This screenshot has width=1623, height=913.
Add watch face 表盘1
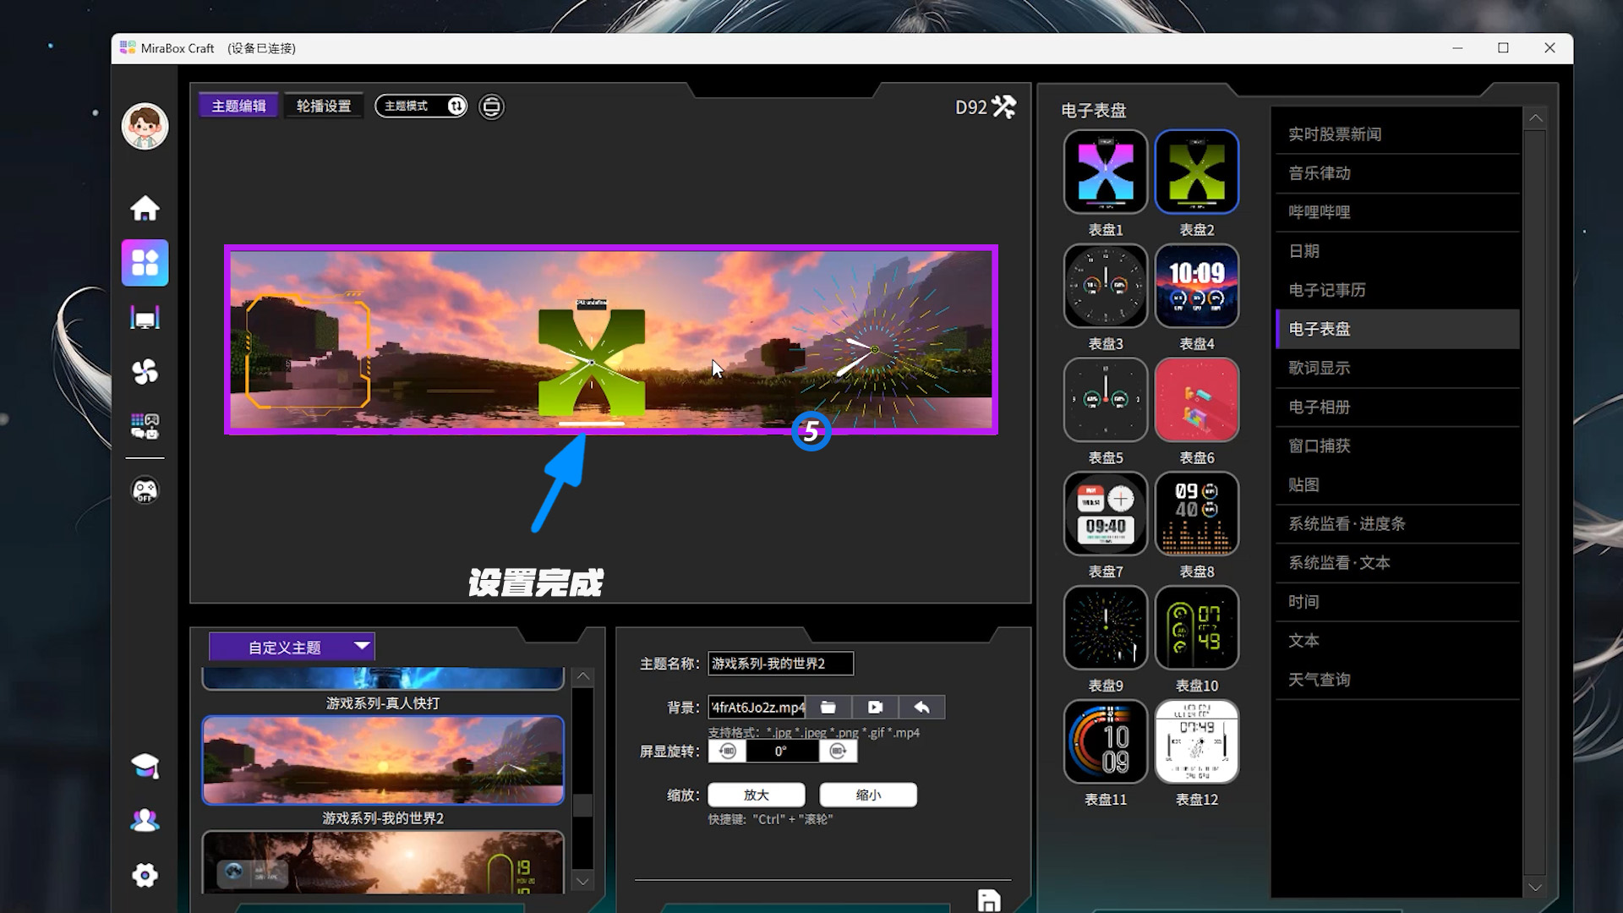point(1106,172)
